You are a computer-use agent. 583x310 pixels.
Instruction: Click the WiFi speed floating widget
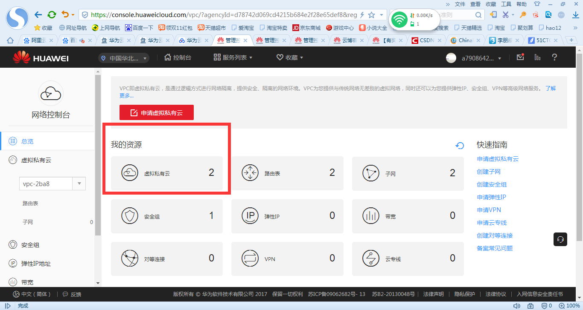(x=414, y=20)
